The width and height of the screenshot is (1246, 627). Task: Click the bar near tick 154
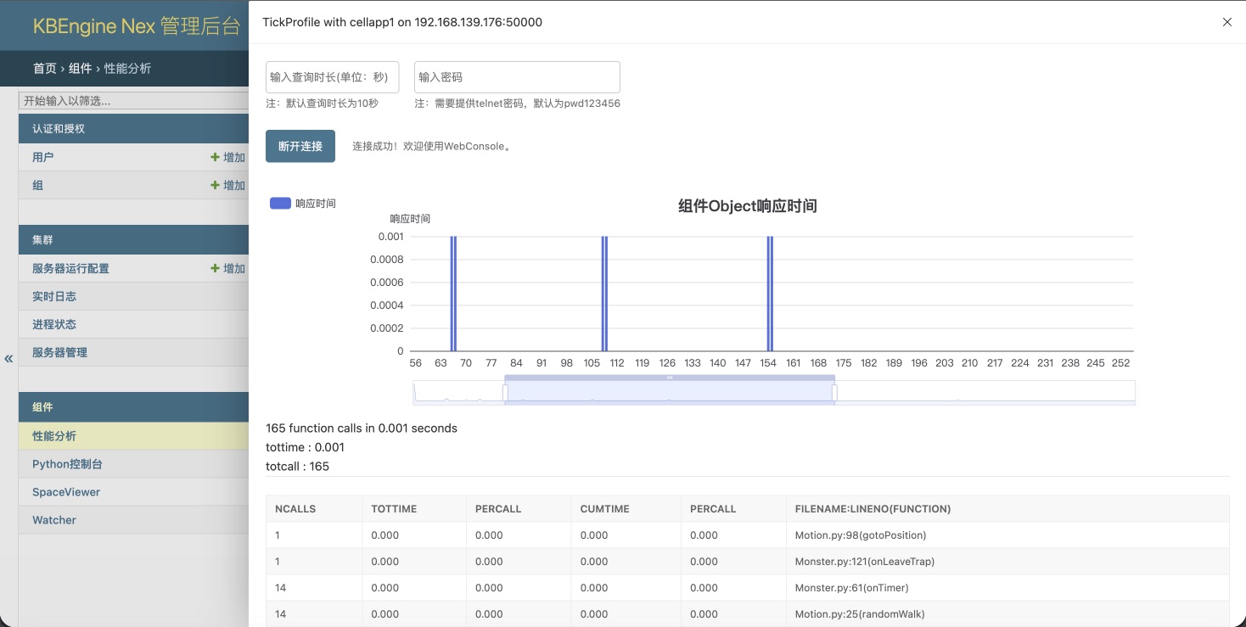pos(770,294)
